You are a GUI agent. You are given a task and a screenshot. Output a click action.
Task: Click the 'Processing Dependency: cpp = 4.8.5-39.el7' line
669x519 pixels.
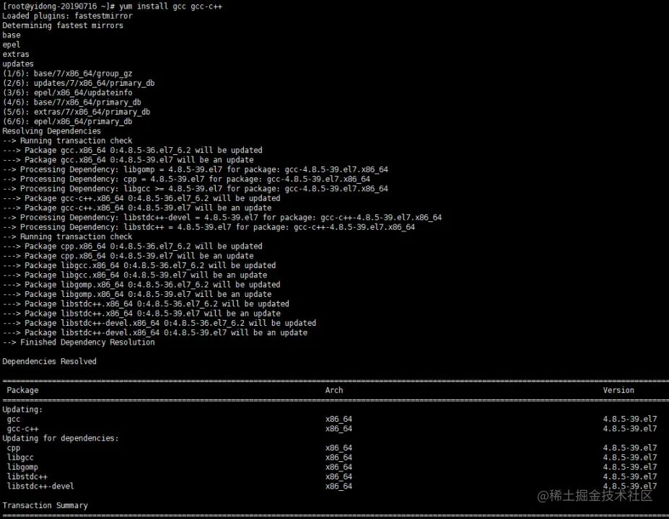[186, 179]
